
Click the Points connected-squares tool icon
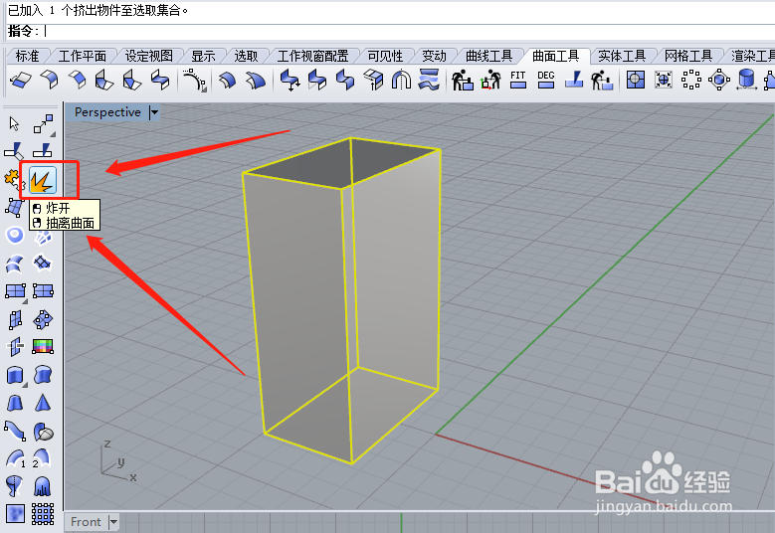point(44,123)
